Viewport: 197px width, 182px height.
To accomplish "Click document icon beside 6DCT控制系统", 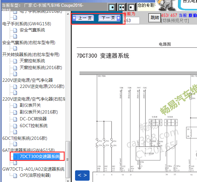I will (x=15, y=126).
